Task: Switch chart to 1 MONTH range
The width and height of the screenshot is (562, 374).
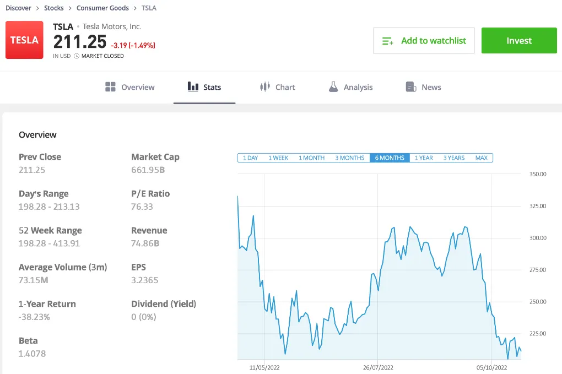Action: click(x=311, y=158)
